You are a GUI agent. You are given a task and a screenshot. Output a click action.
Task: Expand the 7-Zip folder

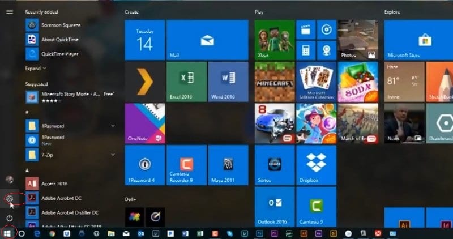[x=113, y=153]
